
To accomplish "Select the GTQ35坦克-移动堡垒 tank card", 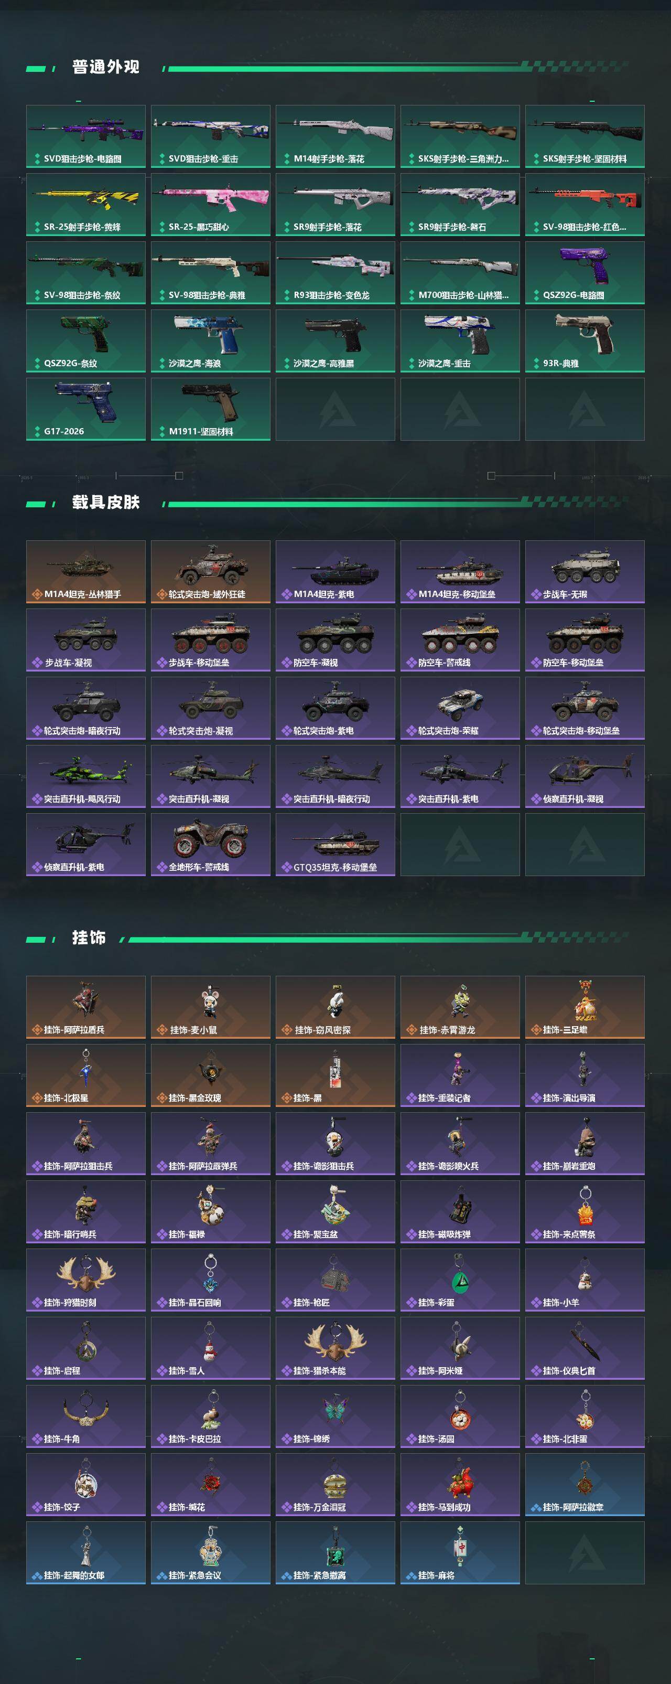I will 335,844.
